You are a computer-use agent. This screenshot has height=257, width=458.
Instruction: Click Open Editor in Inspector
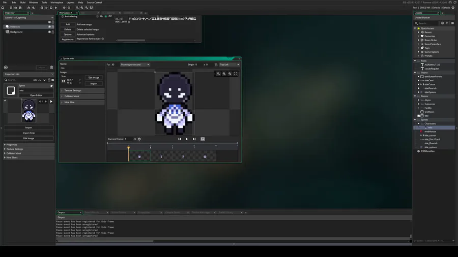[36, 95]
